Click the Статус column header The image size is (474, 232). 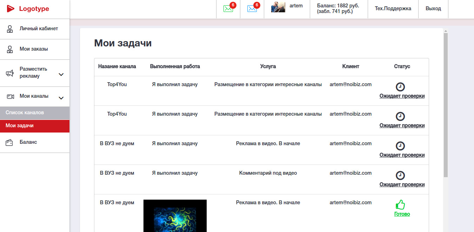402,66
